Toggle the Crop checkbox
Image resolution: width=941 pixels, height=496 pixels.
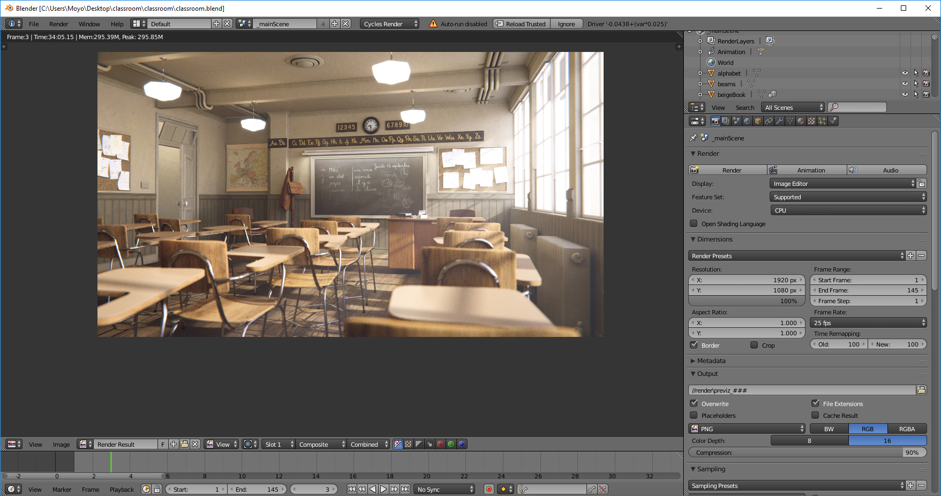(754, 345)
